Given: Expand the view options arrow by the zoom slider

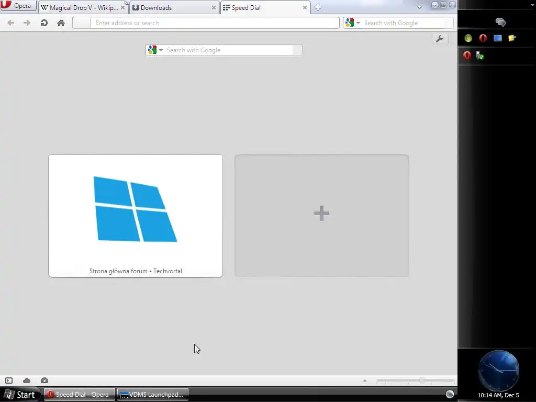Looking at the screenshot, I should (365, 381).
